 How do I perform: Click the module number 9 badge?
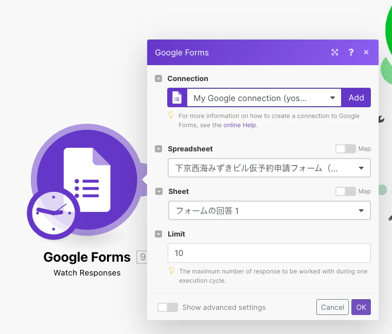pos(142,257)
